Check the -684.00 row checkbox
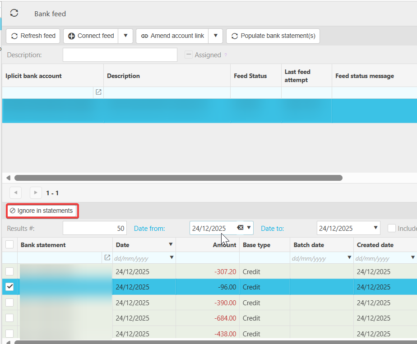 coord(9,318)
